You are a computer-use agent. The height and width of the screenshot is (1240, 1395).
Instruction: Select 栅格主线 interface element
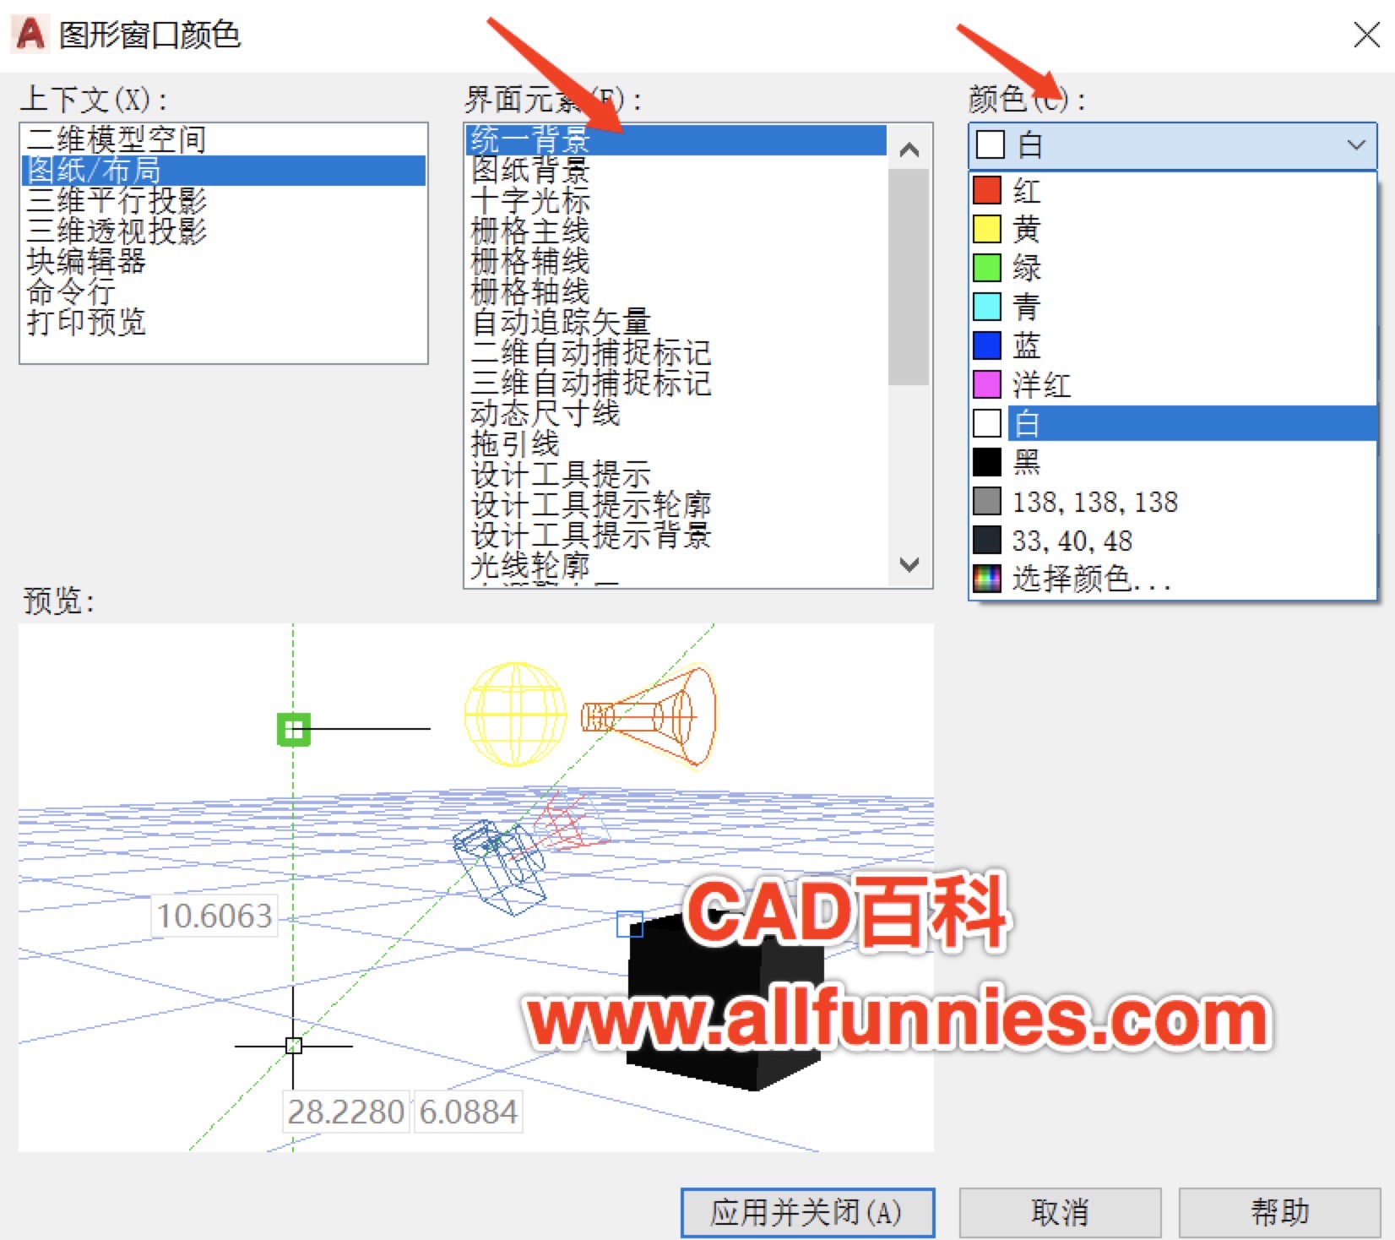point(676,231)
